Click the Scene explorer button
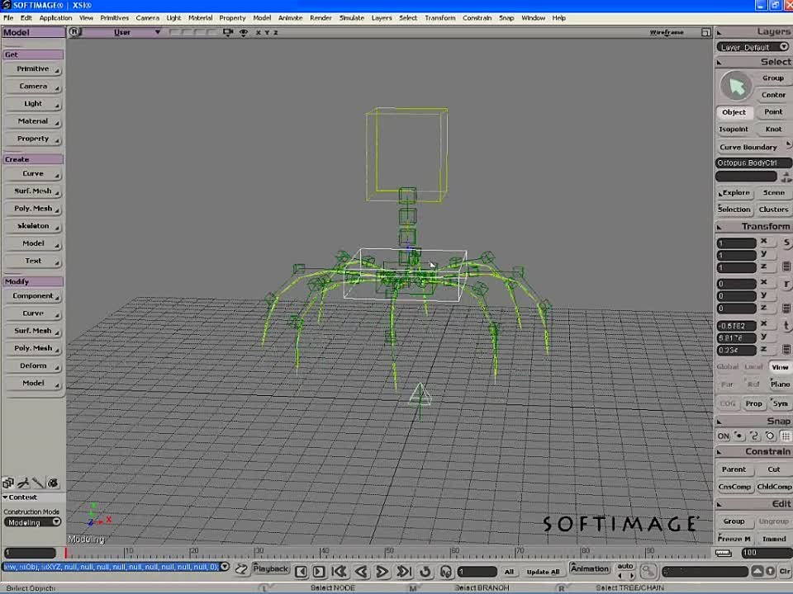Screen dimensions: 793x594 pyautogui.click(x=774, y=192)
